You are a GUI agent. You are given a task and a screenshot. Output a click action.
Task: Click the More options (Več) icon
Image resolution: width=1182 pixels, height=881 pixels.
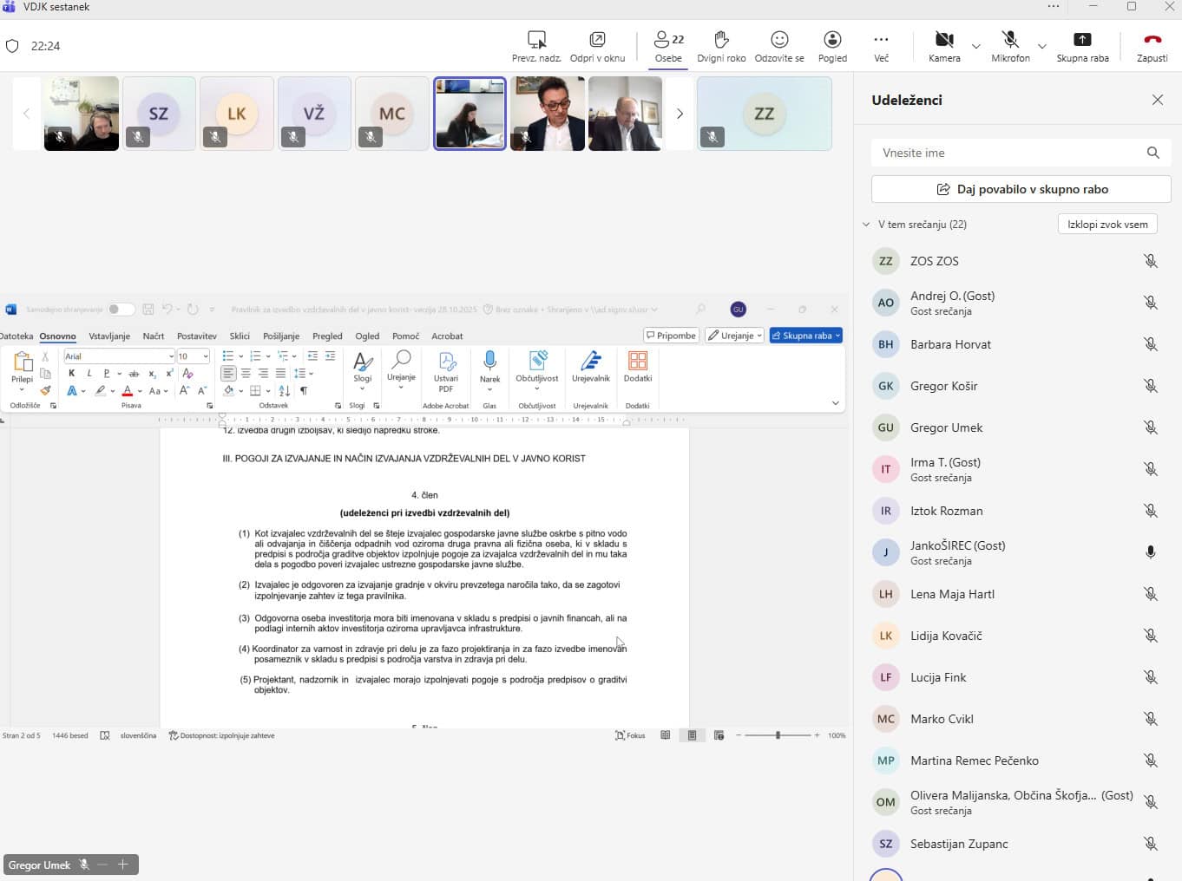click(881, 41)
